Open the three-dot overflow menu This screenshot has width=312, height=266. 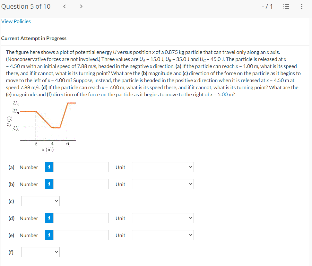[x=301, y=6]
